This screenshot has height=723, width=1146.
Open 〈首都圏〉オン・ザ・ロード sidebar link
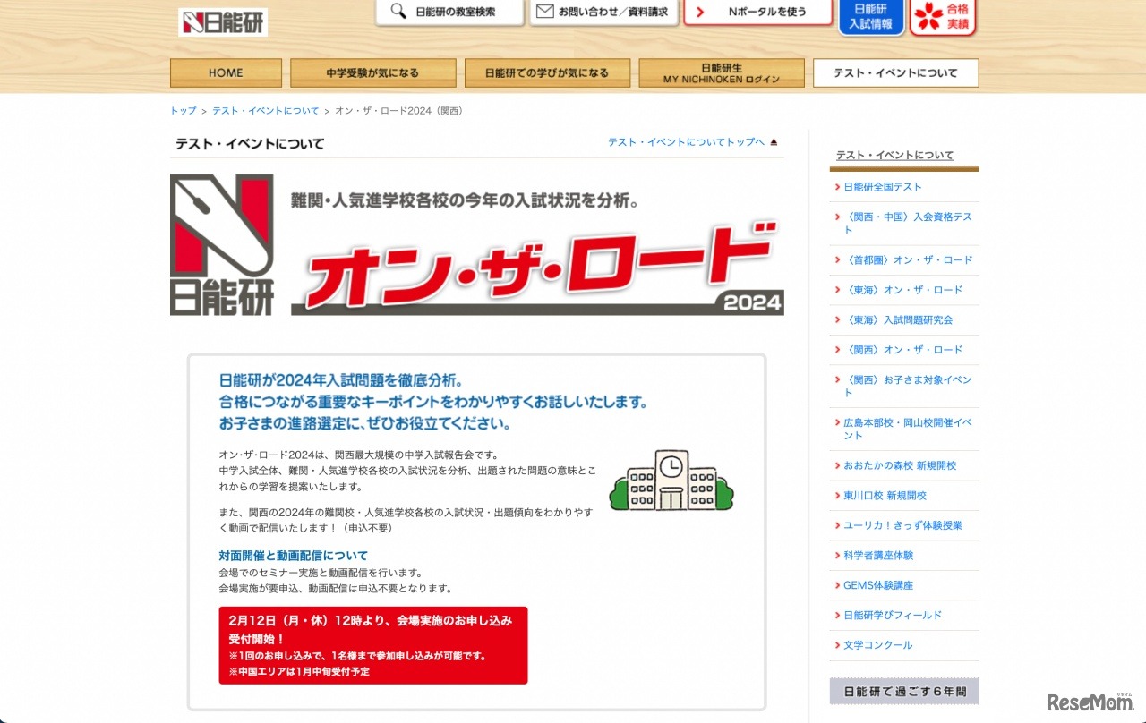tap(908, 260)
